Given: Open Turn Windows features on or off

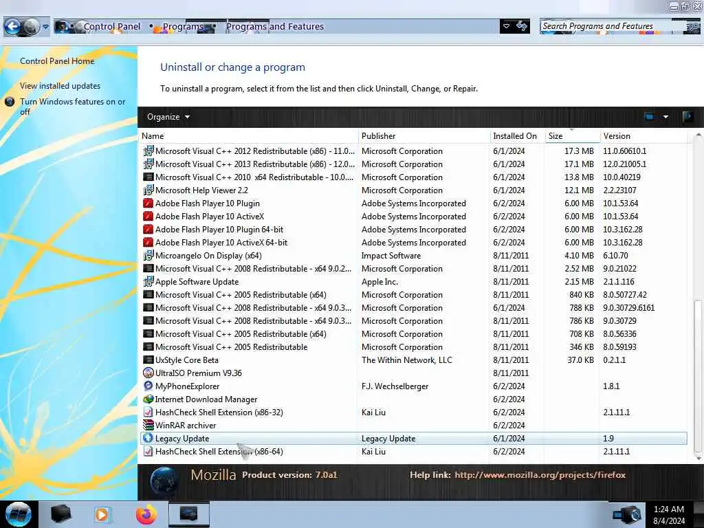Looking at the screenshot, I should click(72, 107).
